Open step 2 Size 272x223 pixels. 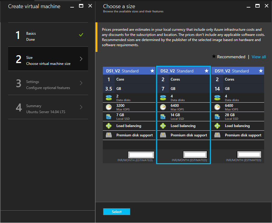(x=48, y=59)
